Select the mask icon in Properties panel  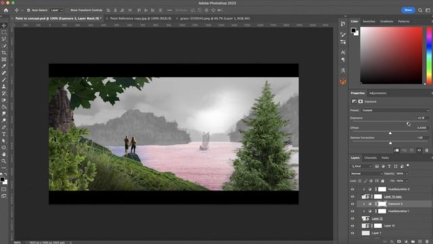point(361,102)
